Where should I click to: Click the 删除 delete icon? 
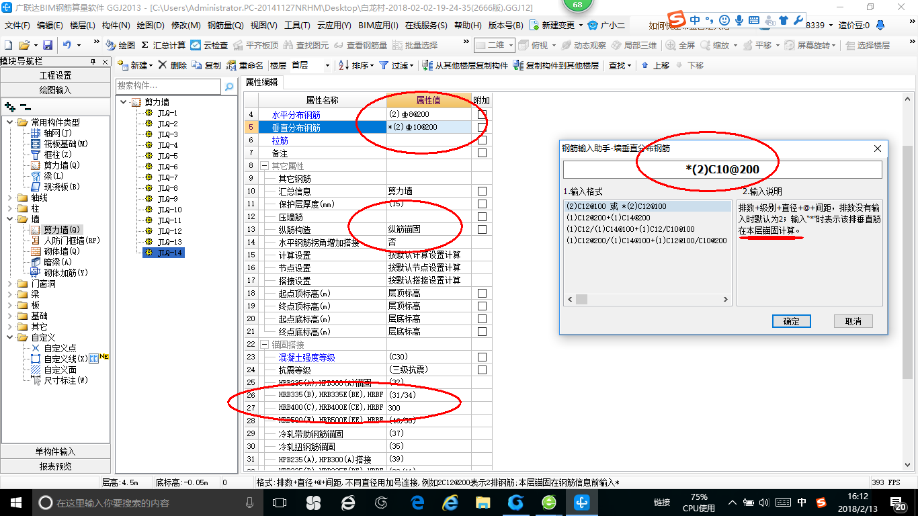click(x=173, y=65)
